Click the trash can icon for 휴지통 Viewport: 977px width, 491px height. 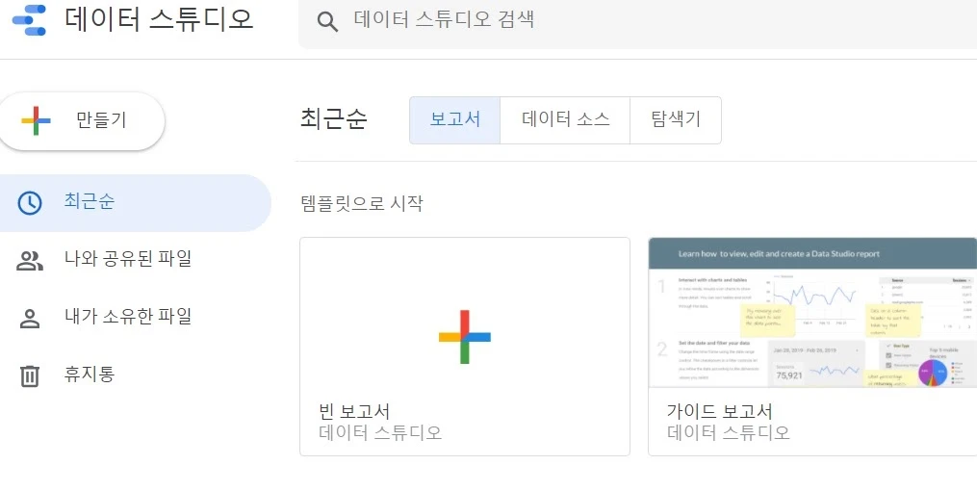pos(29,375)
